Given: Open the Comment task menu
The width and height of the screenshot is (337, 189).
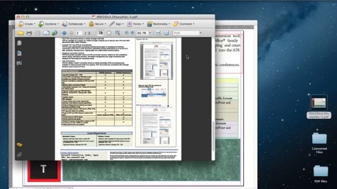Looking at the screenshot, I should [184, 24].
